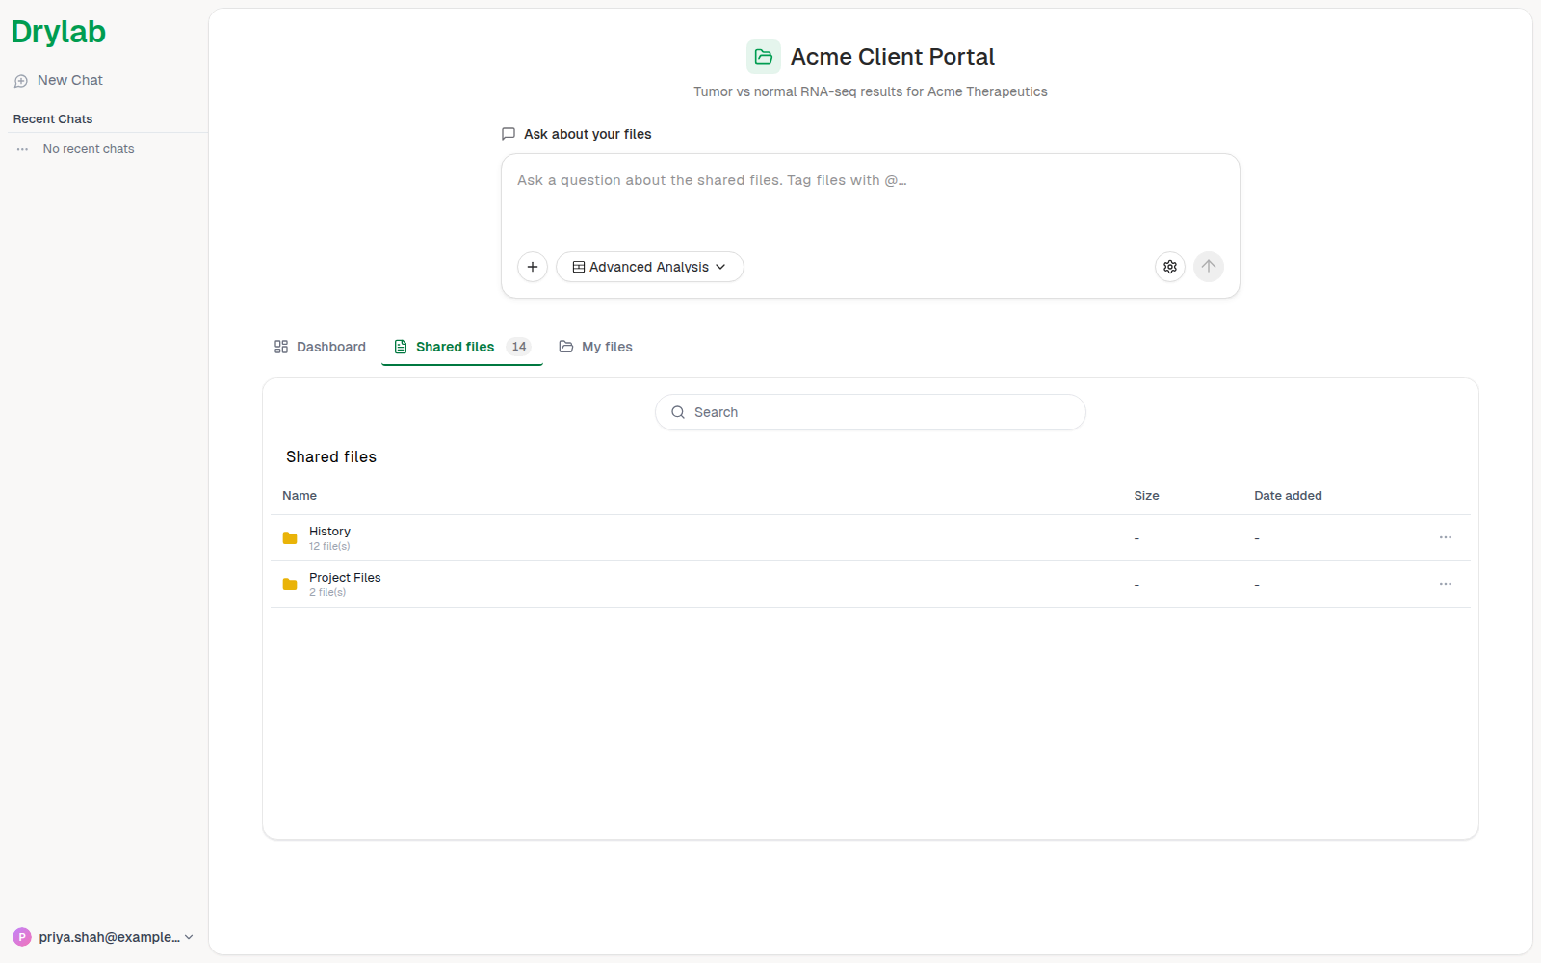This screenshot has width=1541, height=963.
Task: Click the send arrow button
Action: click(x=1209, y=267)
